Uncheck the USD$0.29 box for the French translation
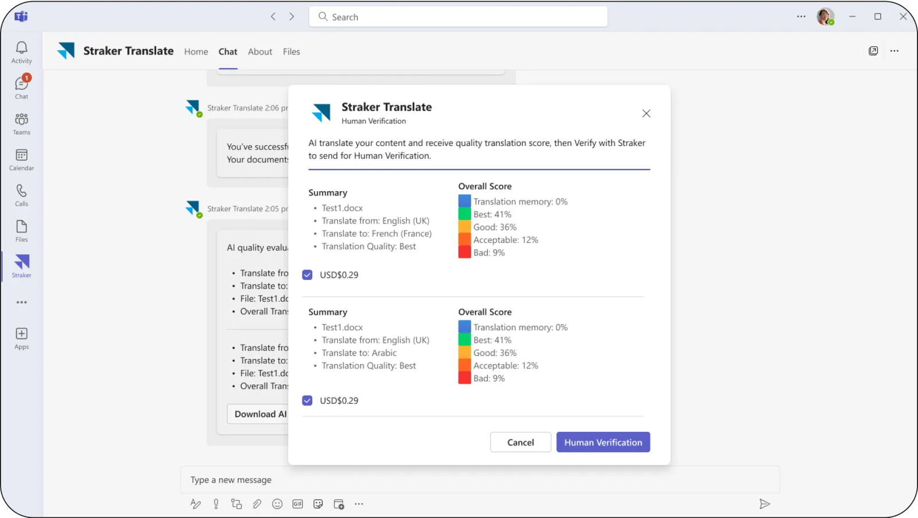918x518 pixels. coord(308,275)
